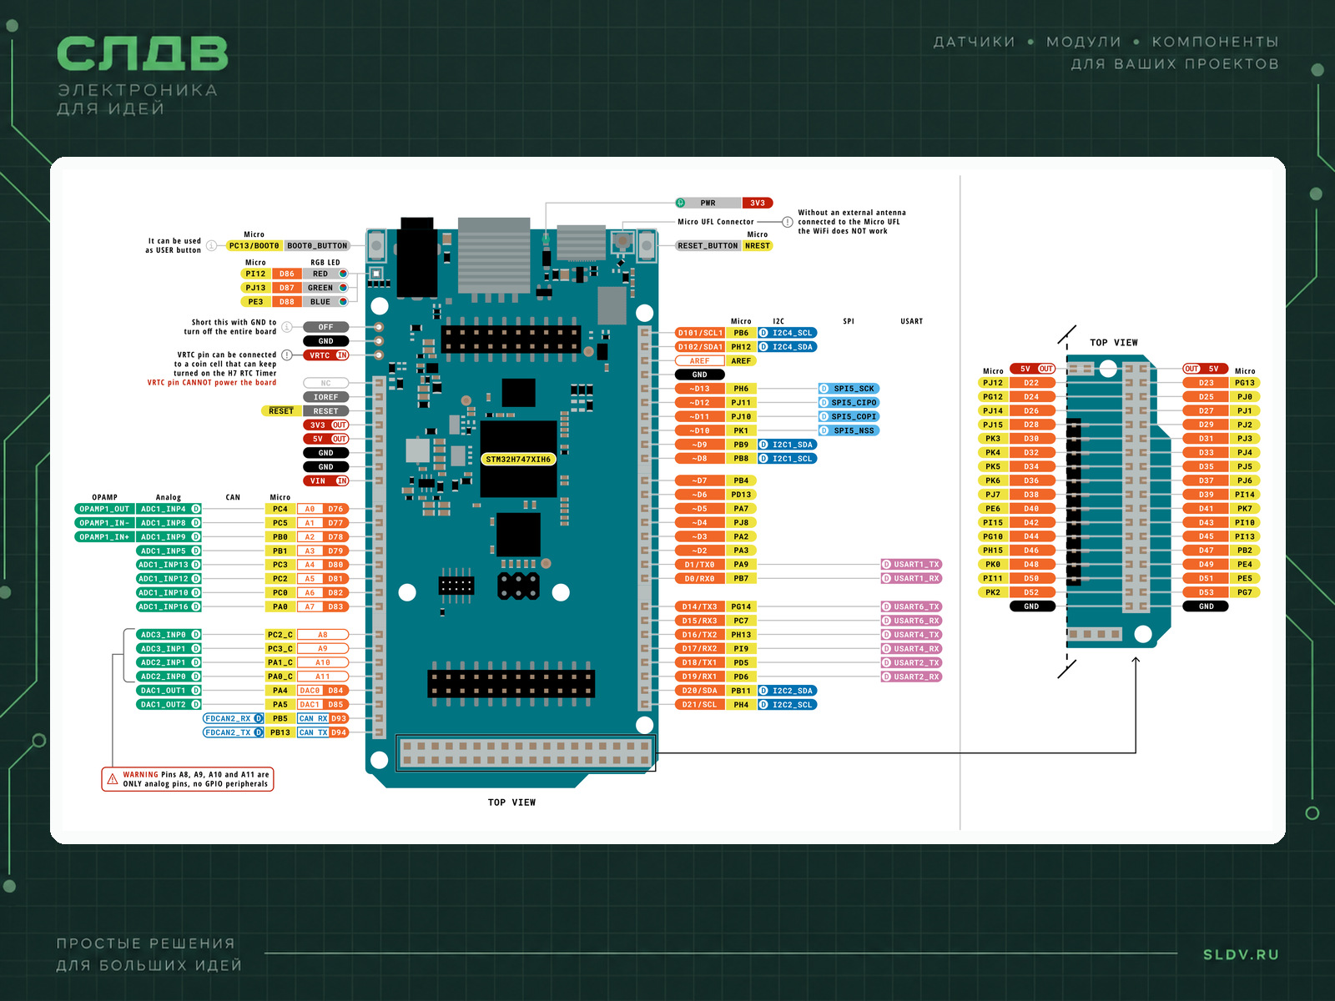The height and width of the screenshot is (1001, 1335).
Task: Select the BOOT0_BUTTON label
Action: (317, 246)
